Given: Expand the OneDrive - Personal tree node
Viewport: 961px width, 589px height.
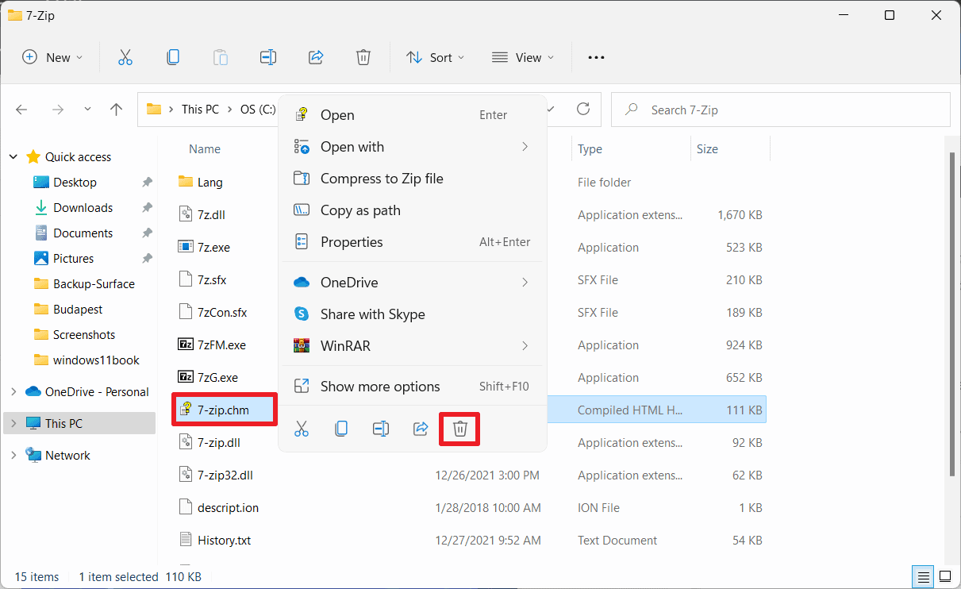Looking at the screenshot, I should point(13,391).
